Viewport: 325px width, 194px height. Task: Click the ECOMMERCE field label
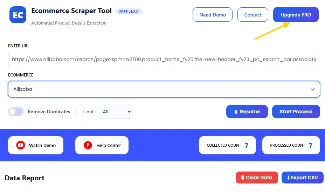pos(21,75)
